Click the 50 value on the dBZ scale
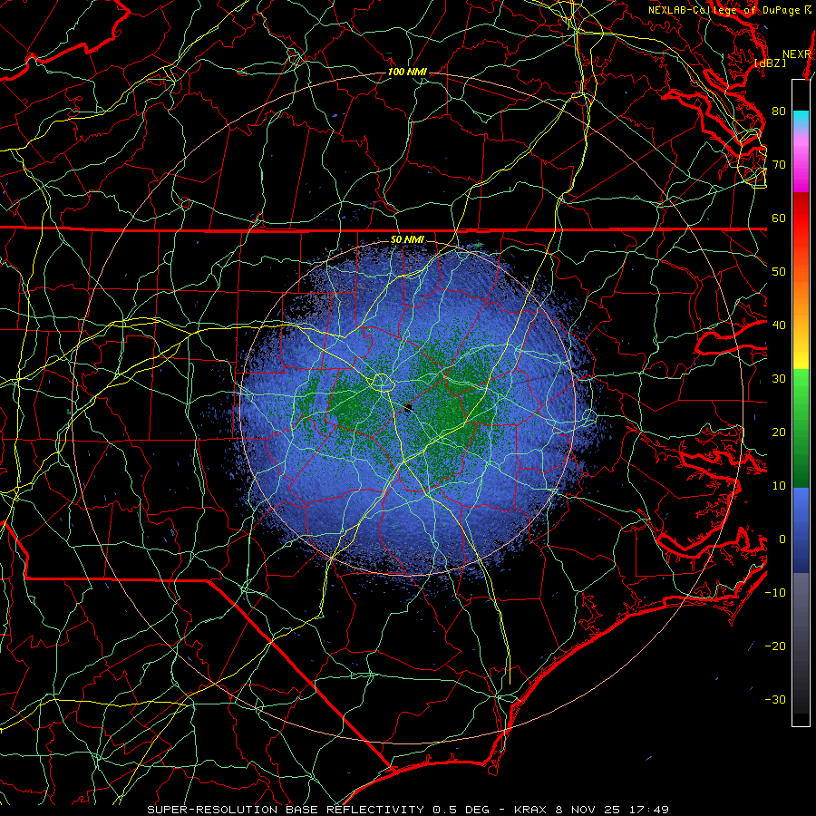This screenshot has height=816, width=816. [779, 271]
